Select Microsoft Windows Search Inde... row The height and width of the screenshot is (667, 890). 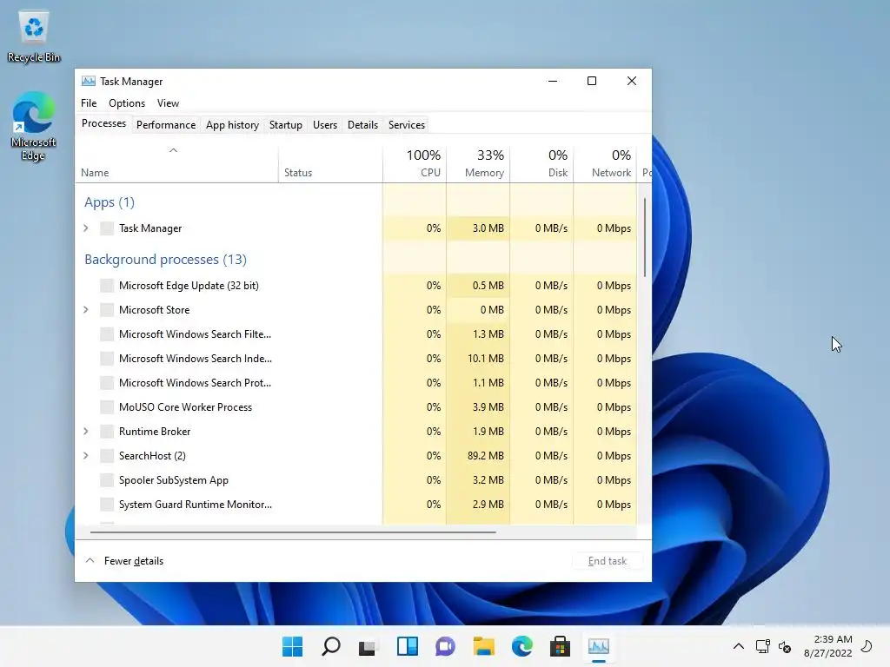pyautogui.click(x=355, y=359)
